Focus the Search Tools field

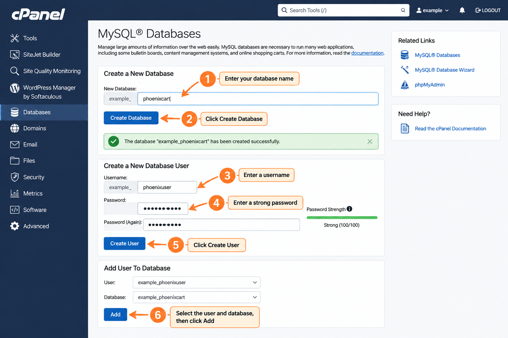coord(343,10)
